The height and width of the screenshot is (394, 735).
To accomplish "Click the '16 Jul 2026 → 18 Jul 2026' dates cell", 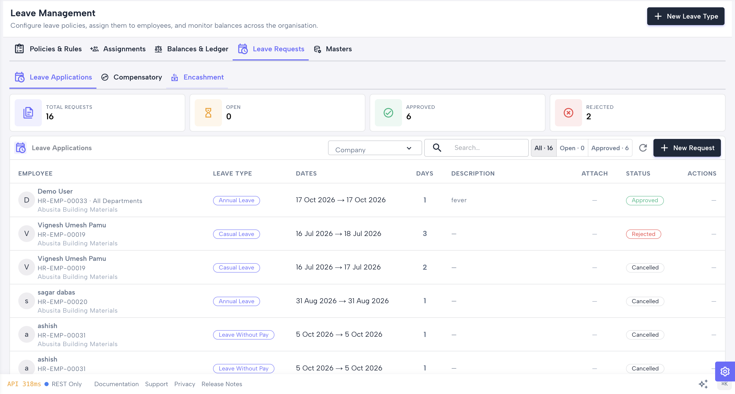I will click(x=338, y=234).
